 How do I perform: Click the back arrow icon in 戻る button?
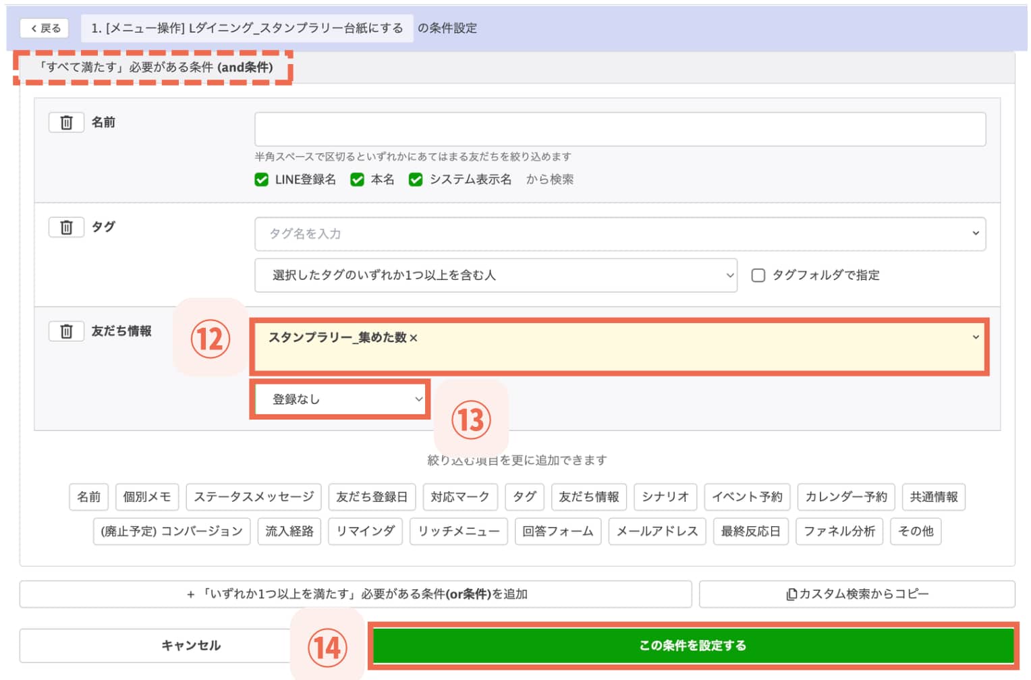point(32,28)
